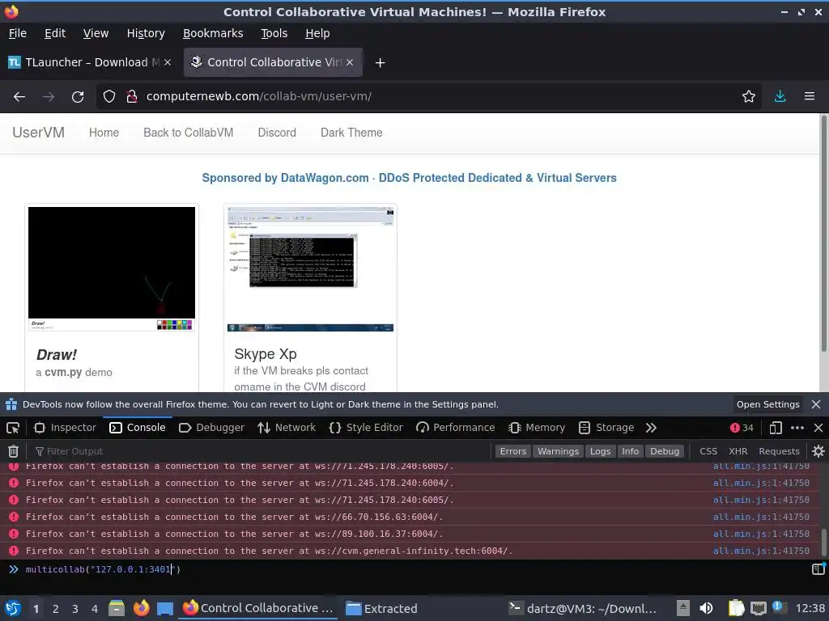The image size is (829, 621).
Task: Switch to the Inspector panel
Action: (x=65, y=428)
